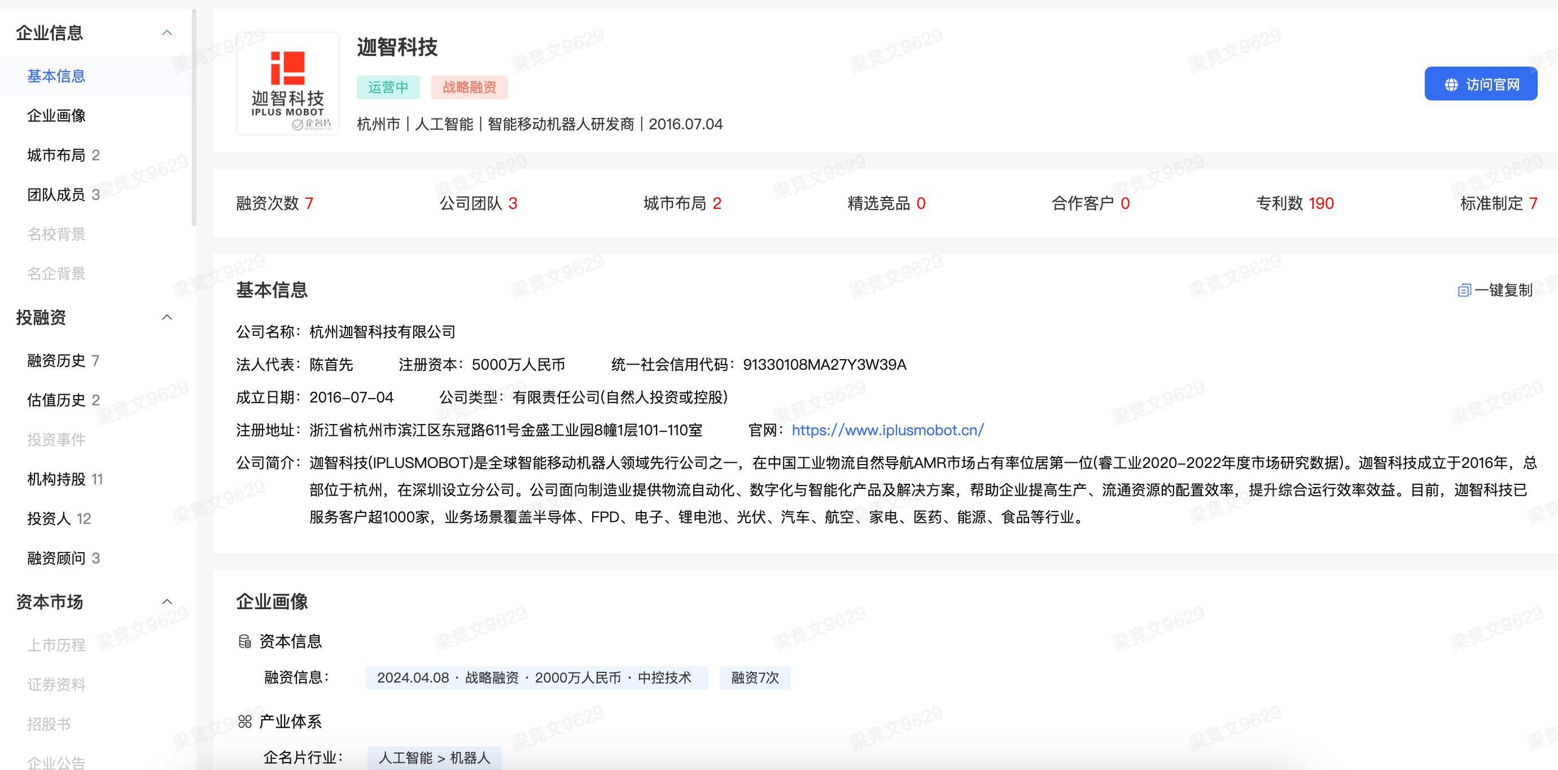This screenshot has height=770, width=1558.
Task: Click the 运营中 status tag
Action: click(388, 87)
